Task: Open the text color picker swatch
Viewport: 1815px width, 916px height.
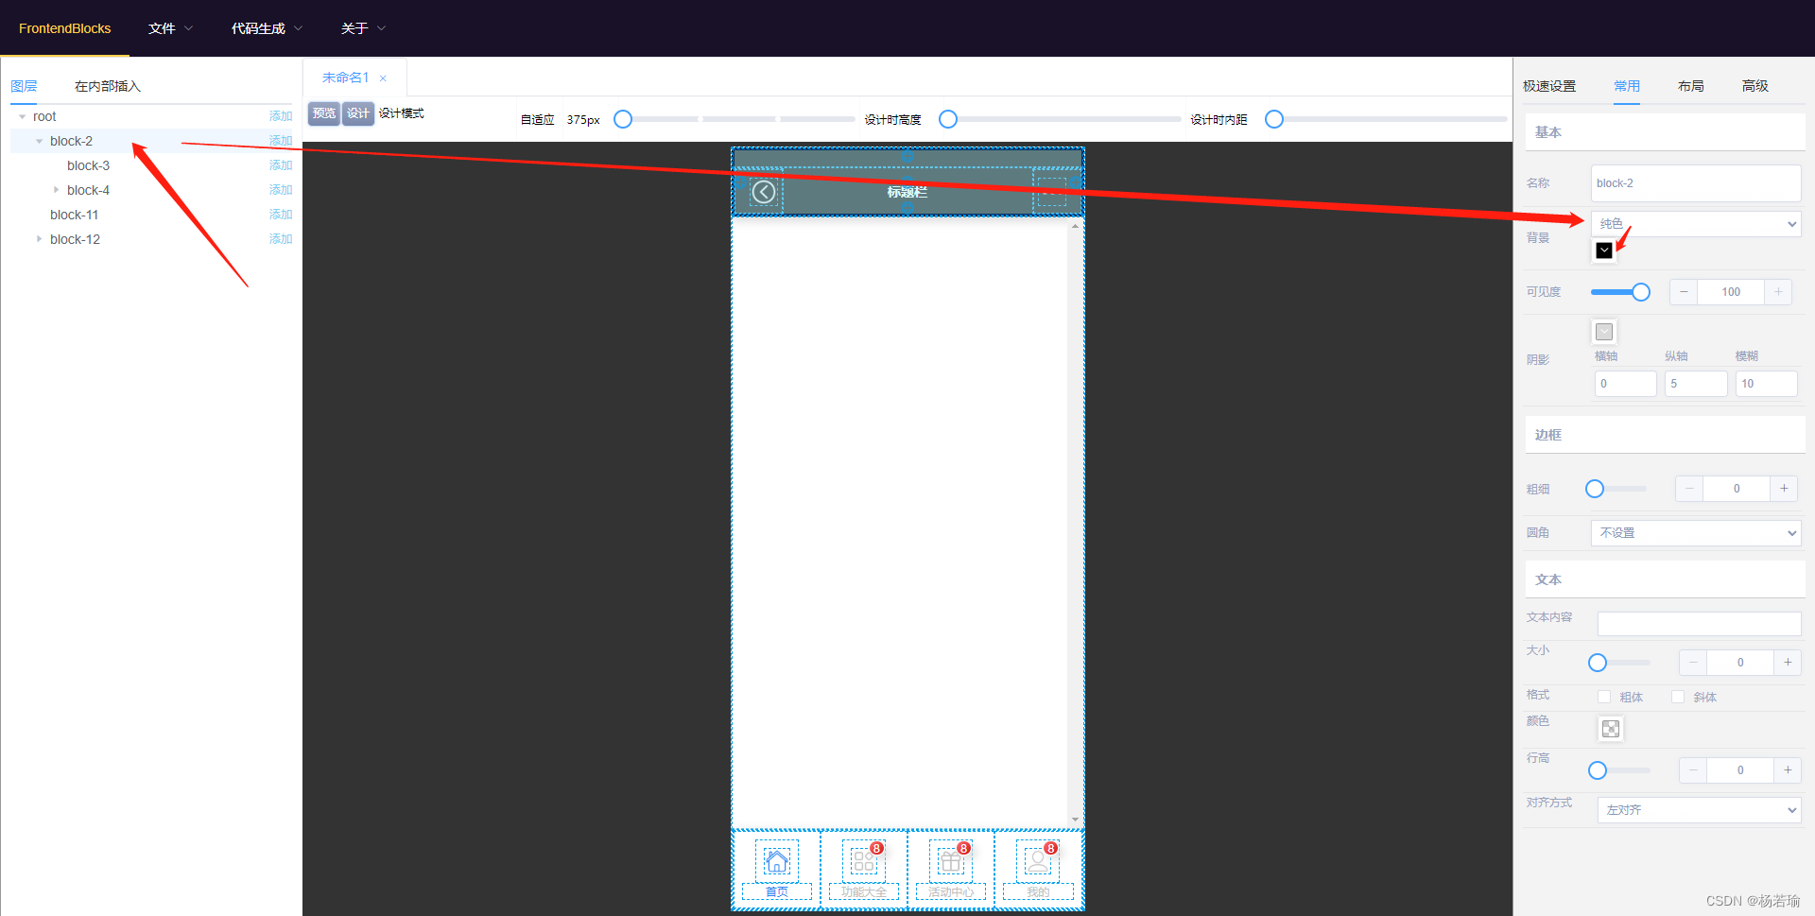Action: pyautogui.click(x=1611, y=729)
